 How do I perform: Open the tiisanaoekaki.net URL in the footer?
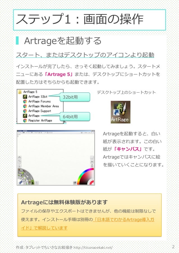pos(93,247)
